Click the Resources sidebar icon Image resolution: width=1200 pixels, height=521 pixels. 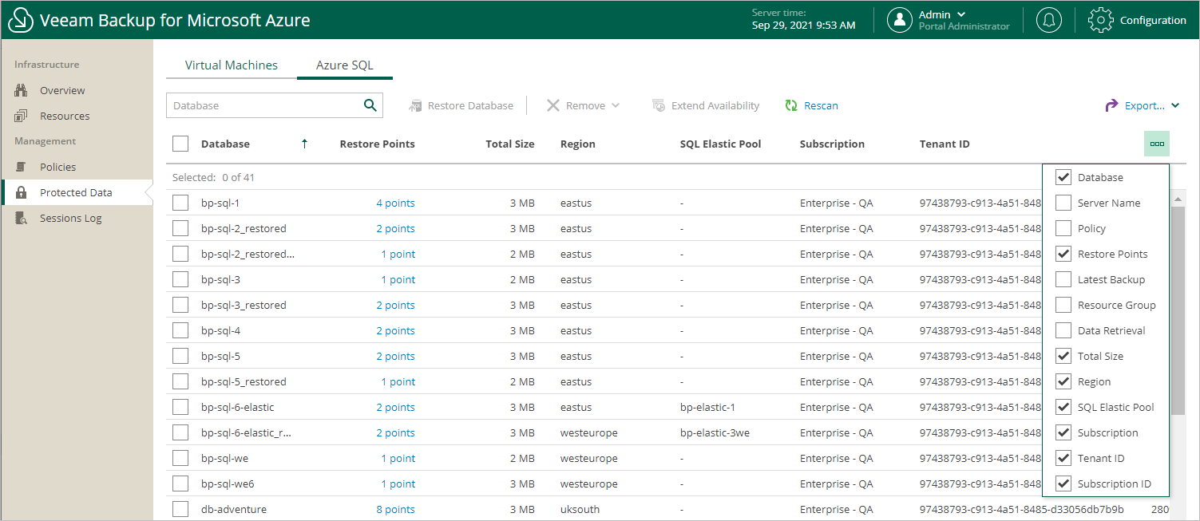click(x=22, y=116)
